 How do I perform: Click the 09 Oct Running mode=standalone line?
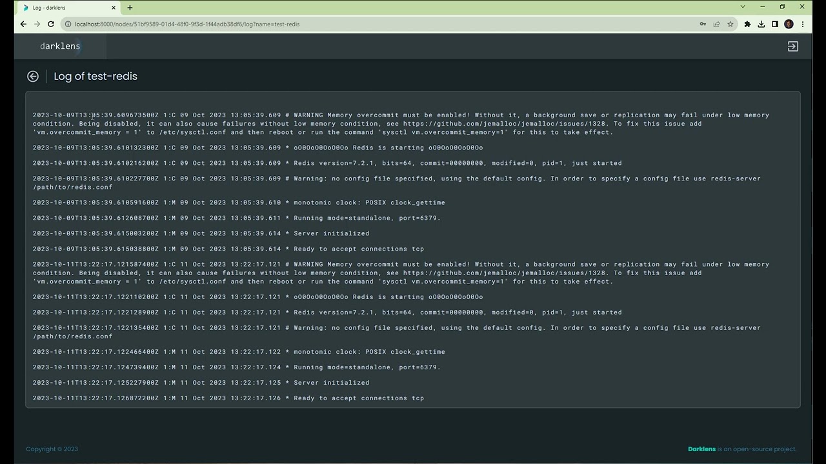[x=237, y=218]
